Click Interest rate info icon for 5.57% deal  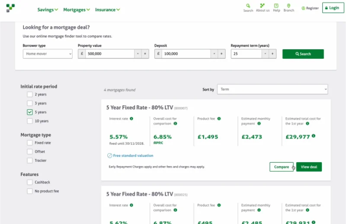pos(131,119)
